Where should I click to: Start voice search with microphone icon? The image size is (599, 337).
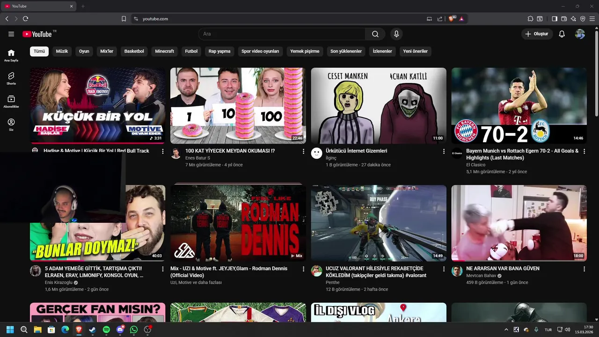[x=396, y=34]
